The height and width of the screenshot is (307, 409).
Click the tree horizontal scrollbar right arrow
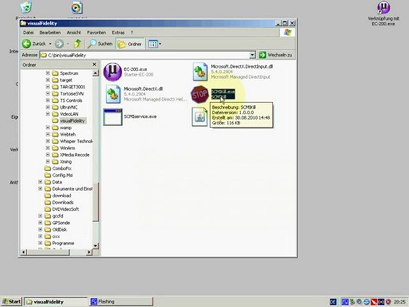click(x=89, y=252)
